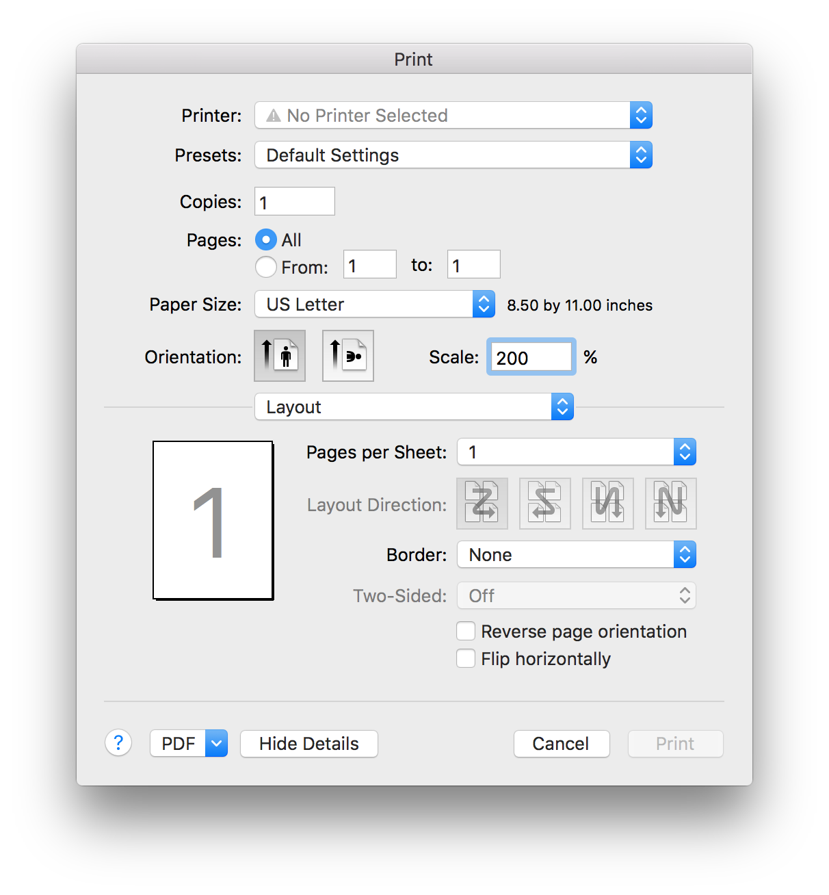Choose Z-shaped left-to-right layout direction
The height and width of the screenshot is (895, 829).
click(482, 504)
